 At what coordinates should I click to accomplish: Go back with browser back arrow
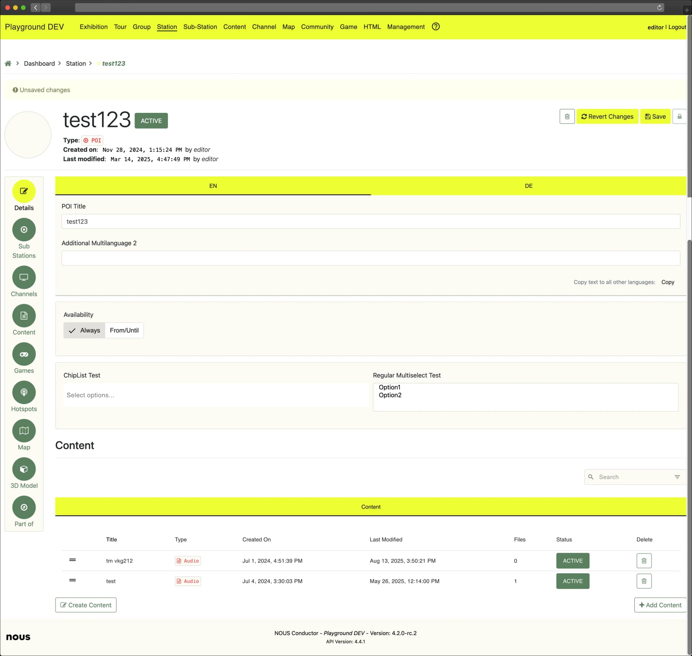point(35,8)
